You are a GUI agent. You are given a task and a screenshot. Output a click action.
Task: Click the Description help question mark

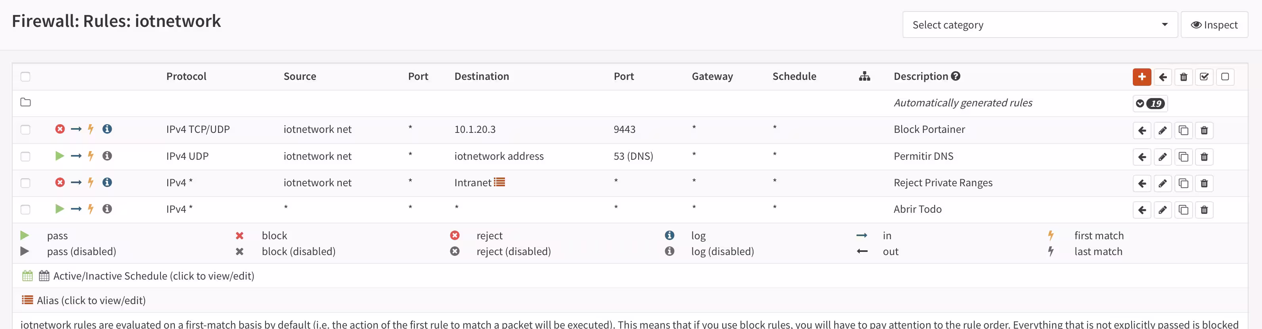[x=955, y=76]
